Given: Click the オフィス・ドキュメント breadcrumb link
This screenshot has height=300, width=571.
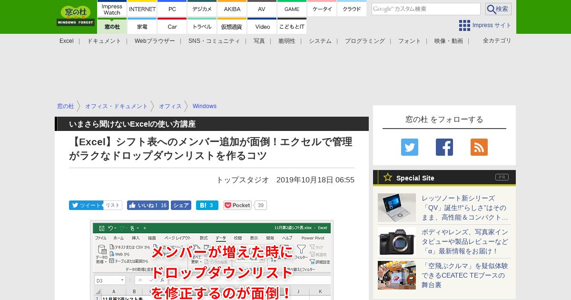Looking at the screenshot, I should pos(117,106).
